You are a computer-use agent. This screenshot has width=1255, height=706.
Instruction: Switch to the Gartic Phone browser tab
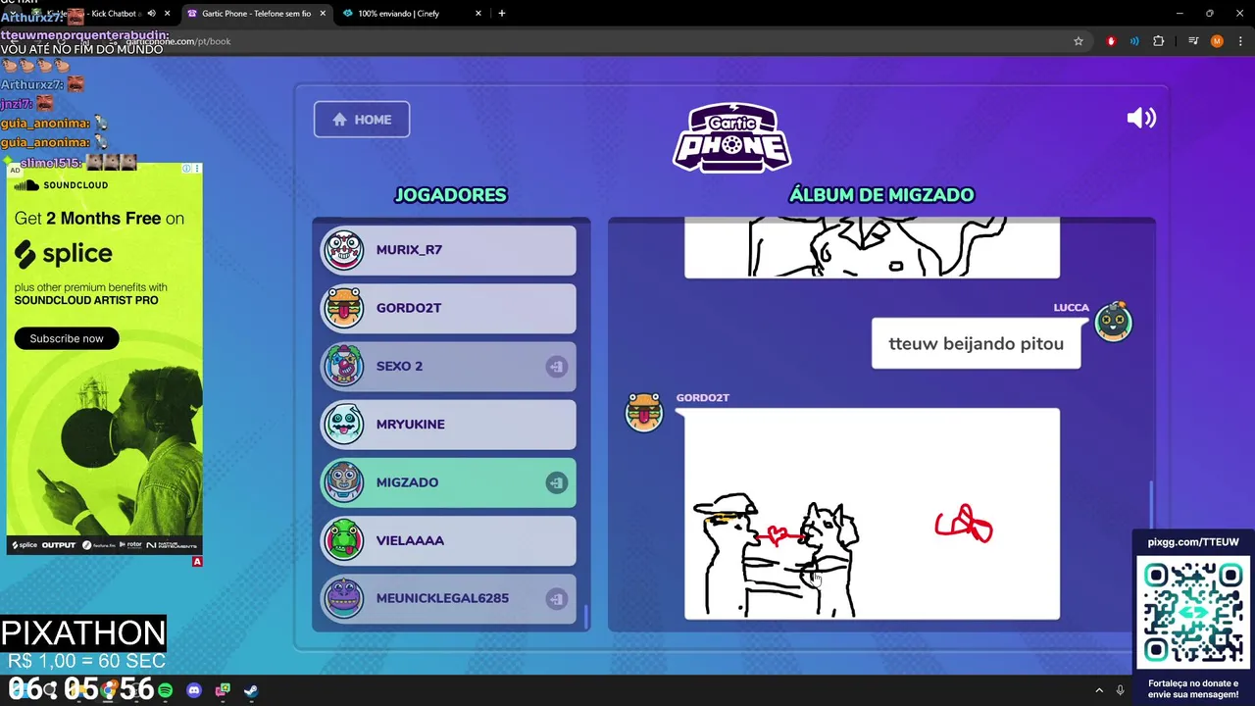[255, 14]
